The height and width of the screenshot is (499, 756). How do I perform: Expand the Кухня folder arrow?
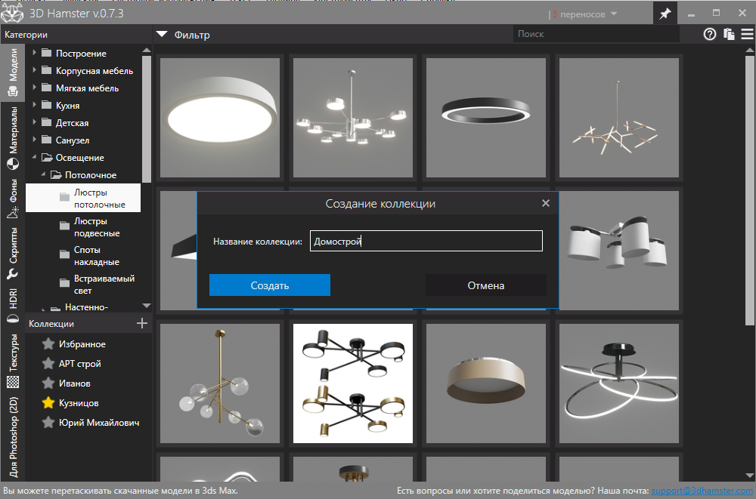click(34, 104)
